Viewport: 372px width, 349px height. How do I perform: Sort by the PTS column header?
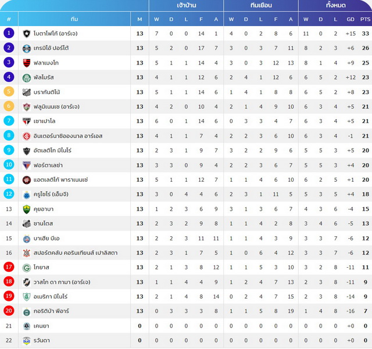pyautogui.click(x=365, y=19)
